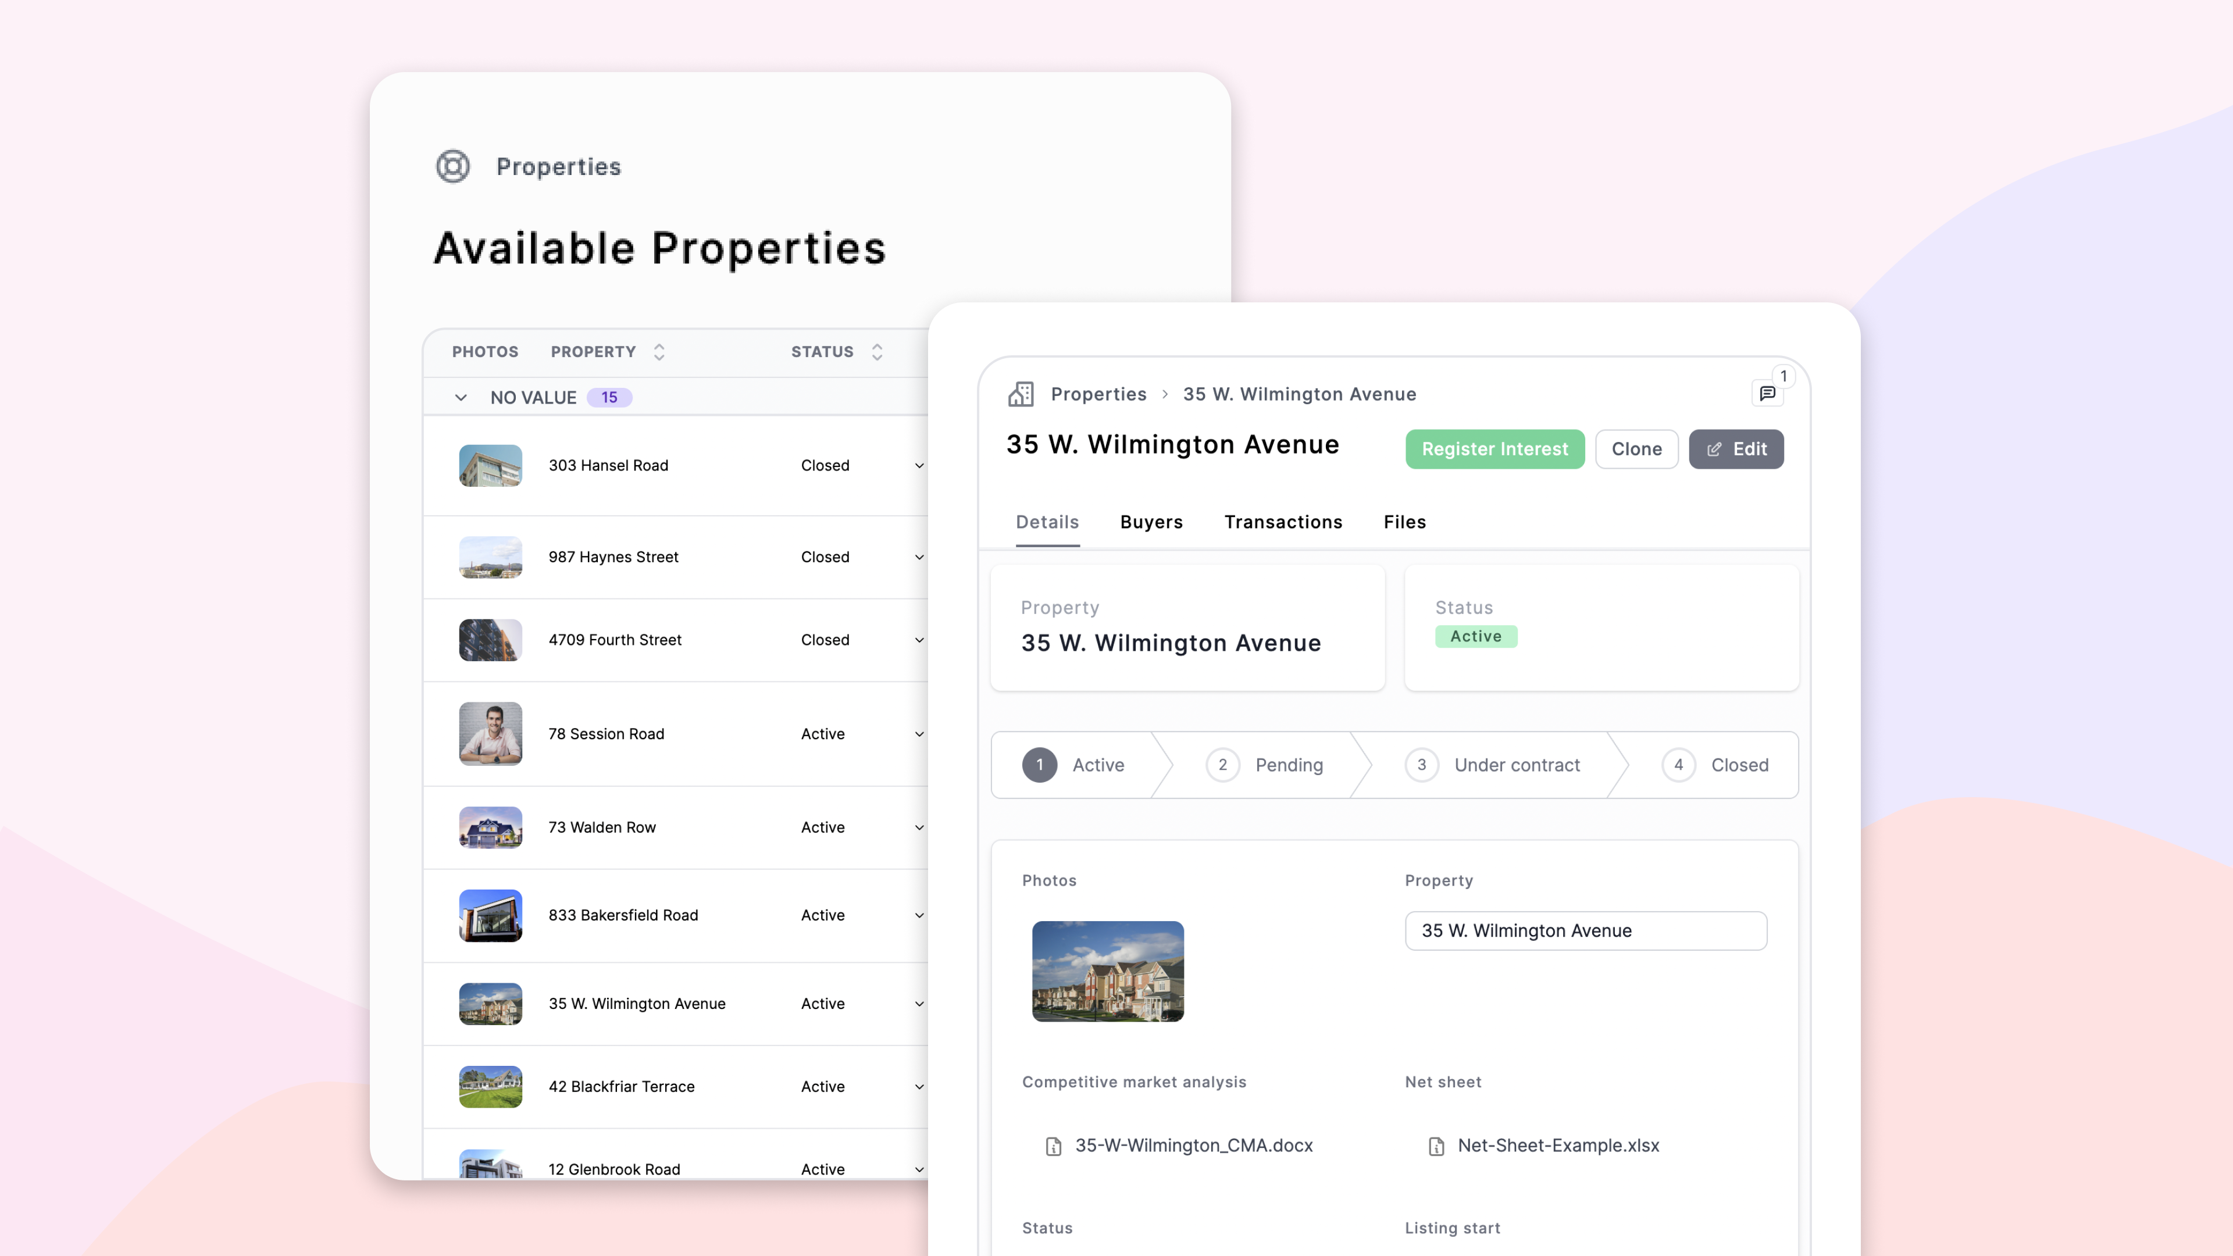Click the Register Interest button
The width and height of the screenshot is (2233, 1256).
(1494, 449)
